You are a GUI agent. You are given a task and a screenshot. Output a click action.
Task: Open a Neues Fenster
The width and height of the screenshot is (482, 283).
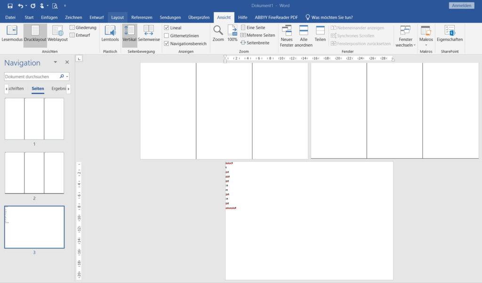tap(287, 36)
